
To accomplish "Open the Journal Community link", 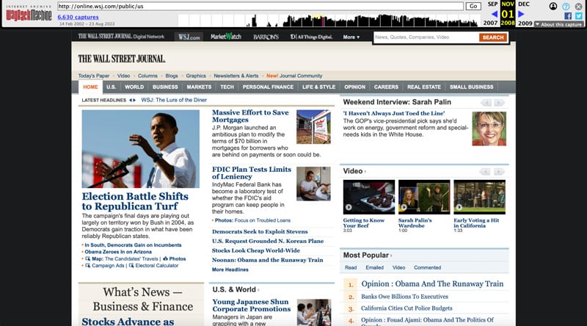I will (301, 76).
